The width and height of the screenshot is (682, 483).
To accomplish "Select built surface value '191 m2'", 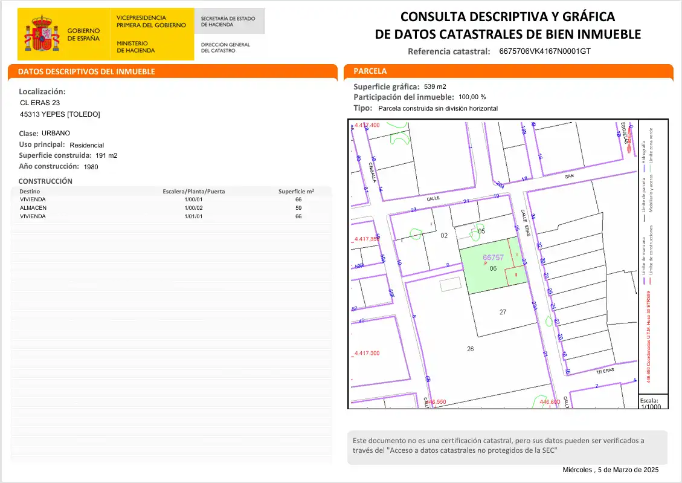I will pyautogui.click(x=106, y=155).
